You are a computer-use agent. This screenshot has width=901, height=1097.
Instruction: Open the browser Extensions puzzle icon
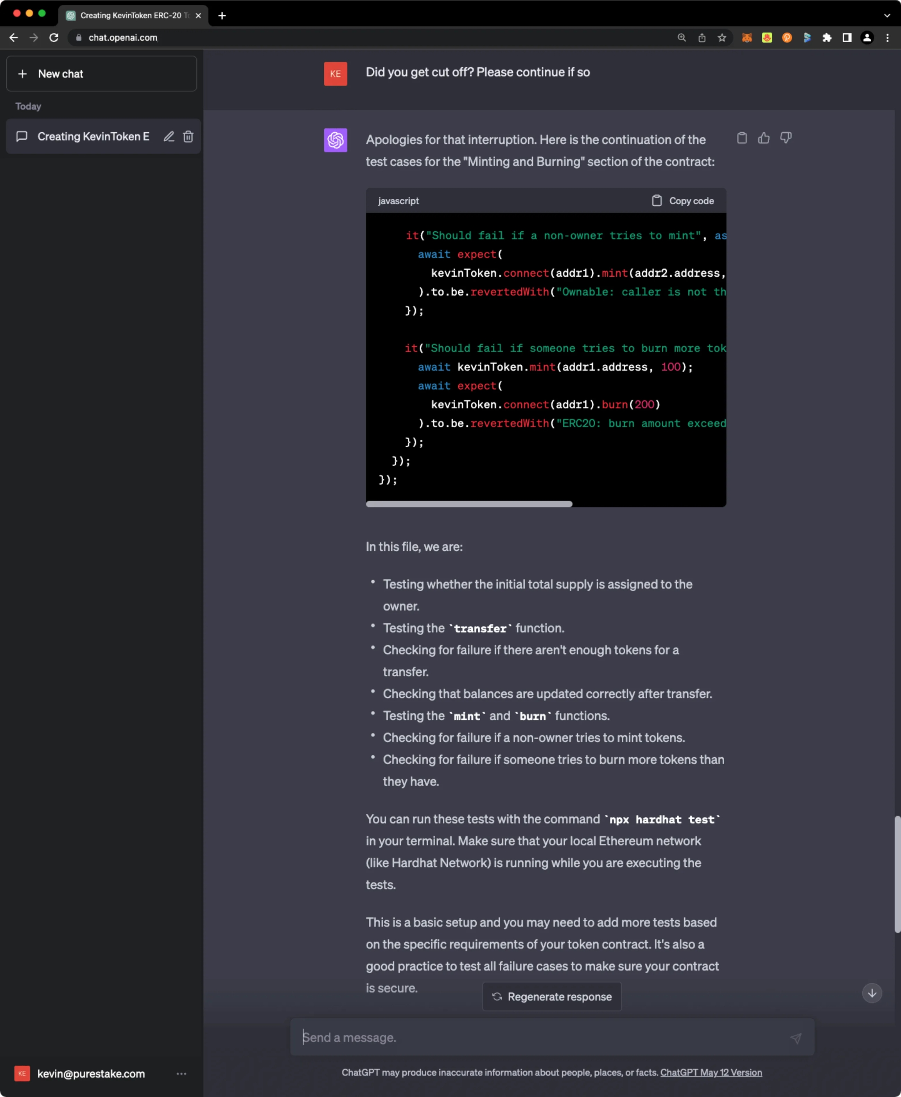(x=827, y=38)
